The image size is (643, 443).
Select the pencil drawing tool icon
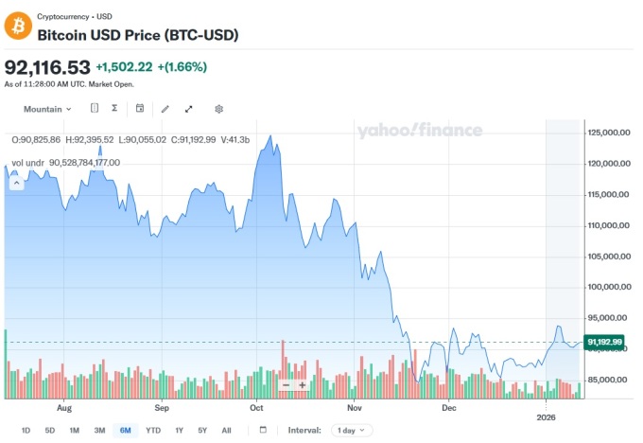[x=165, y=109]
